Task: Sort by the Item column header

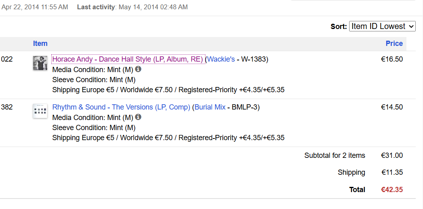Action: click(40, 43)
